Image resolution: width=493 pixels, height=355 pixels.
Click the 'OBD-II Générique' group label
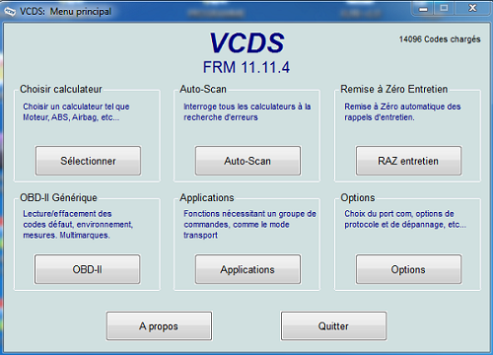pyautogui.click(x=58, y=197)
